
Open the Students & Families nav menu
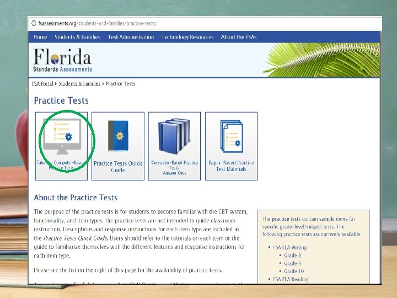[78, 37]
